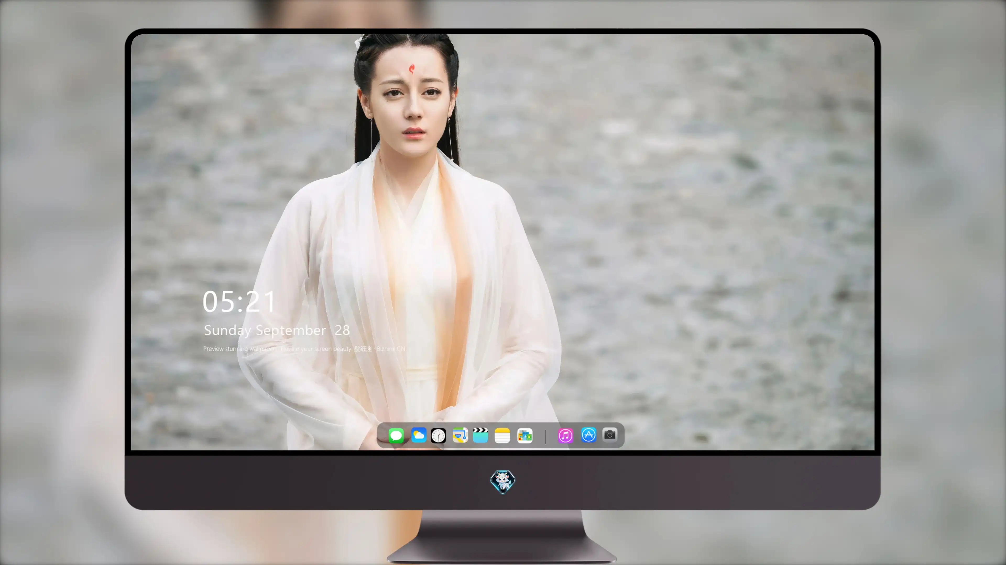1006x565 pixels.
Task: Click the dragon logo on monitor chin
Action: point(503,482)
